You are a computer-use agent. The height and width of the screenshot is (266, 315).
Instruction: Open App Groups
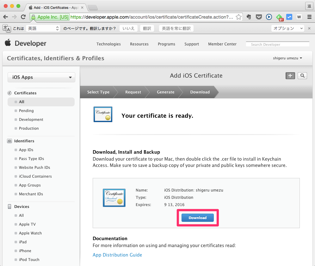pyautogui.click(x=30, y=185)
